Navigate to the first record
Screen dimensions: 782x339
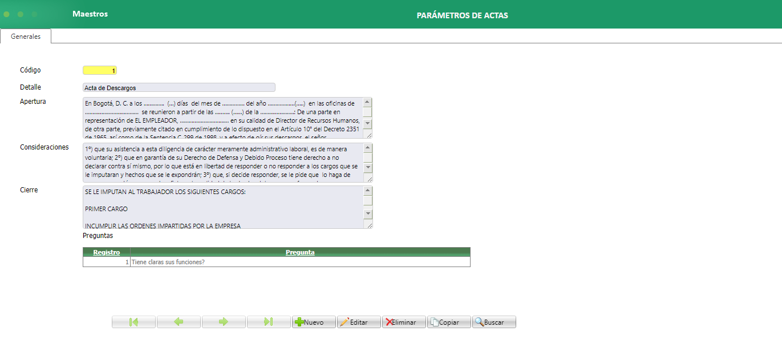[x=133, y=321]
